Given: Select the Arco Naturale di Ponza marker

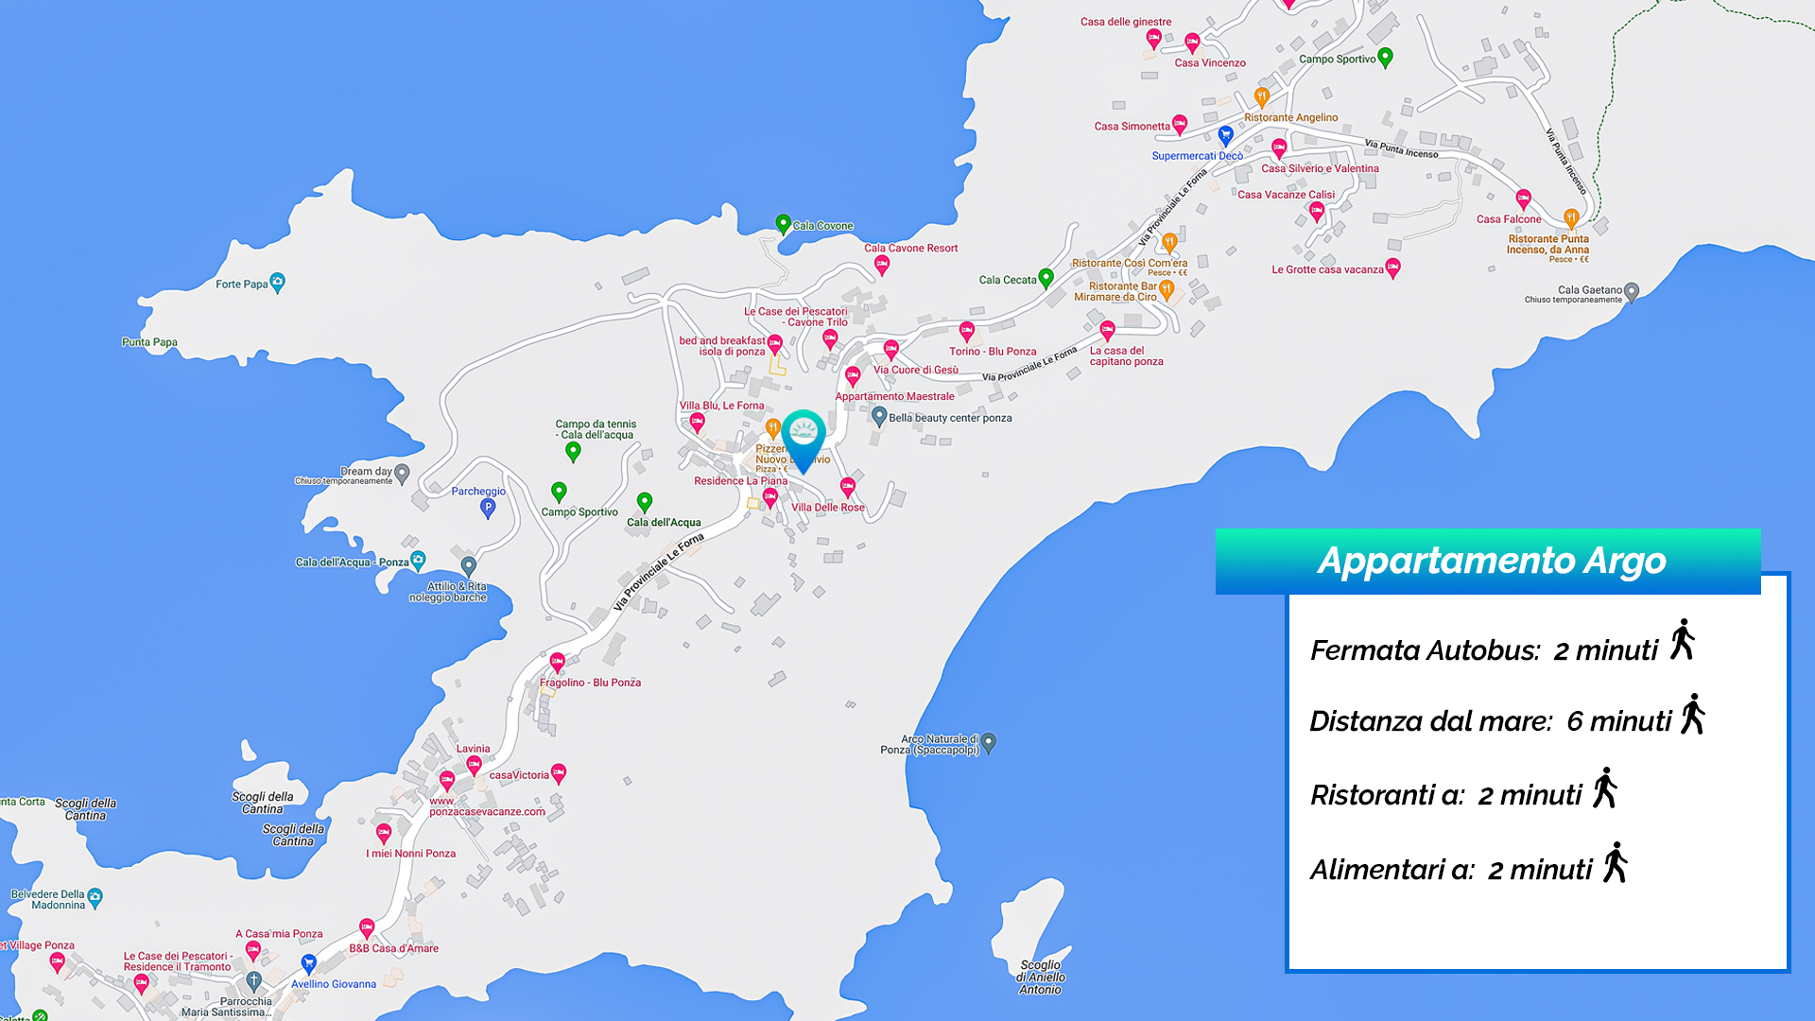Looking at the screenshot, I should 989,743.
